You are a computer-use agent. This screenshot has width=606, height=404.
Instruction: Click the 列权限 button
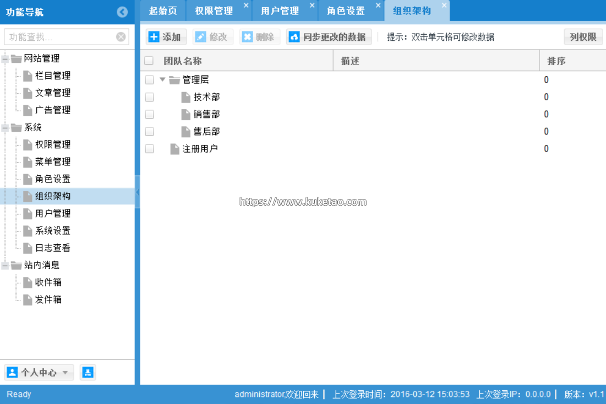[x=583, y=37]
